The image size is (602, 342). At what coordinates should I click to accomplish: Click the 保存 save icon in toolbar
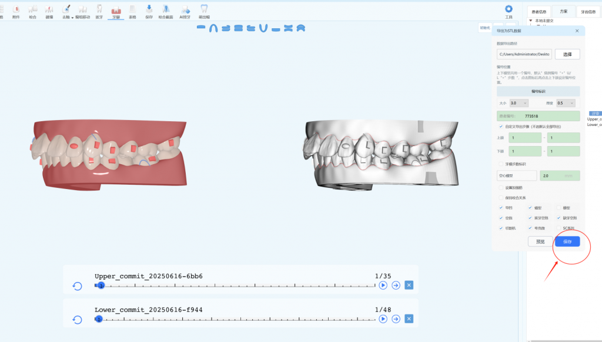[x=149, y=12]
